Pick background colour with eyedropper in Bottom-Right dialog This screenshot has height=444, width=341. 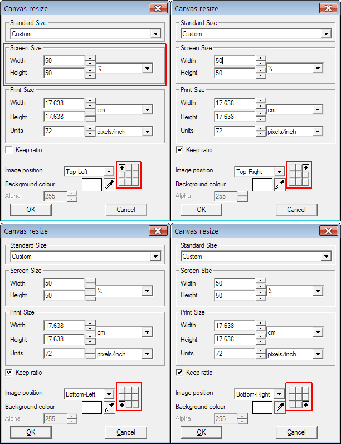click(280, 408)
